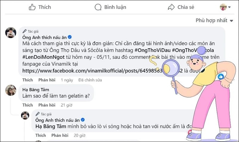Viewport: 239px width, 142px height.
Task: Click verified badge on first author comment
Action: click(x=70, y=37)
